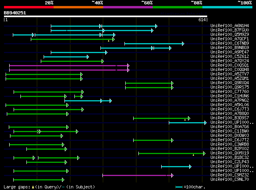
Task: Click the purple alignment bar in the UniRef100_C9MZ32 row
Action: [138, 176]
